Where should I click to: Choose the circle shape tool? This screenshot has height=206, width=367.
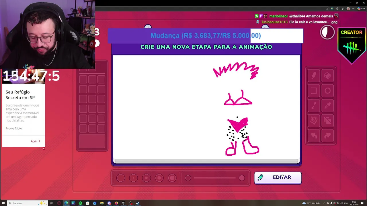[327, 91]
